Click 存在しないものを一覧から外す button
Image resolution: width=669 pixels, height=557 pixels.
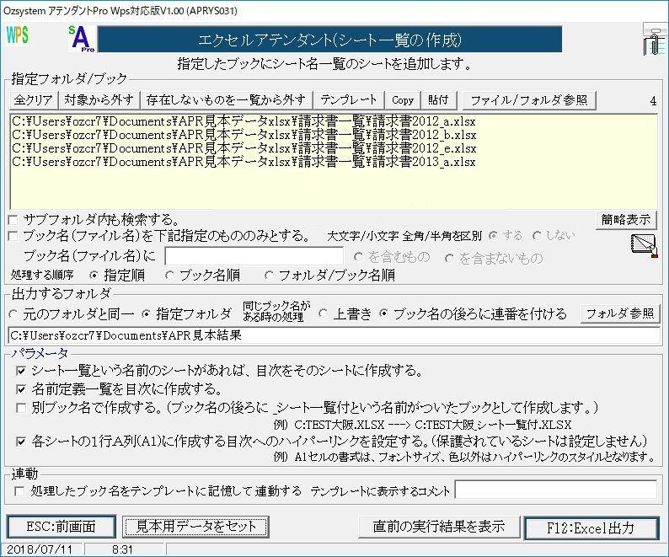point(226,100)
